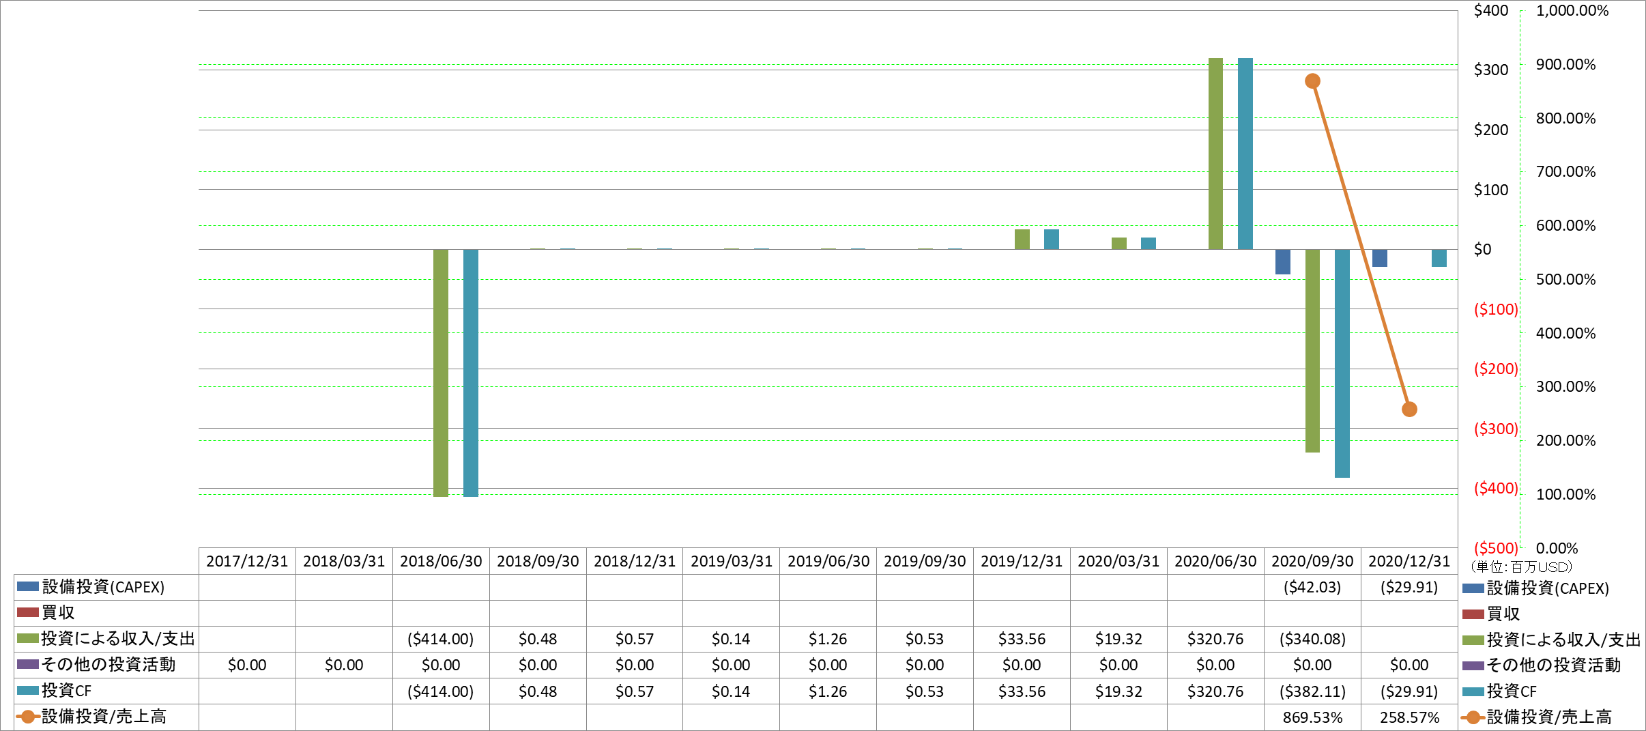Select the ($29.91) cell in the 投資CF row
The image size is (1646, 731).
point(1409,691)
